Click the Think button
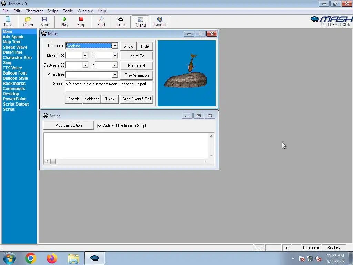 [x=110, y=99]
